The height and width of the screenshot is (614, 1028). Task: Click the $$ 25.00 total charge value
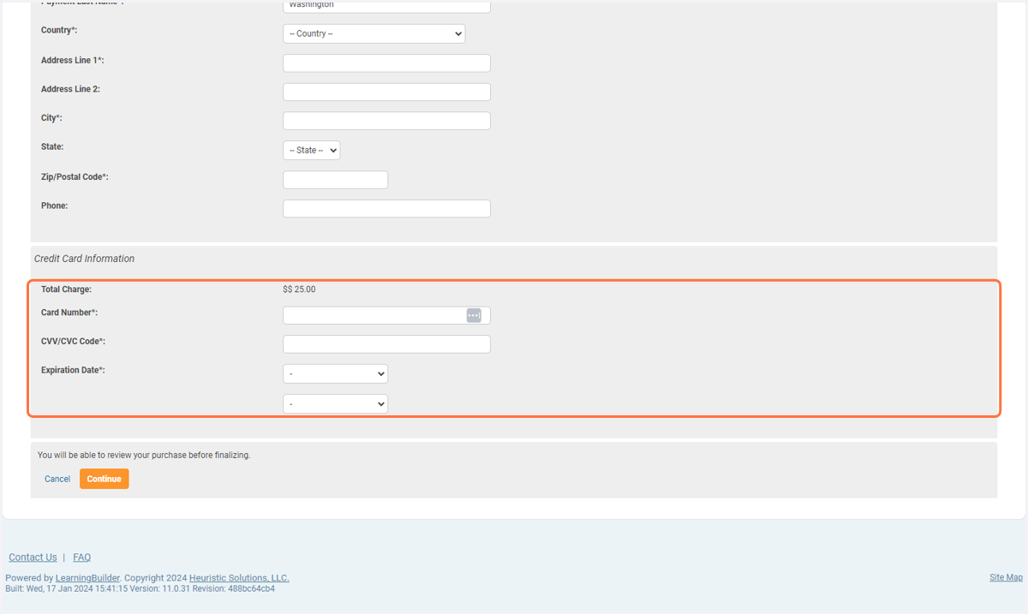(x=299, y=289)
